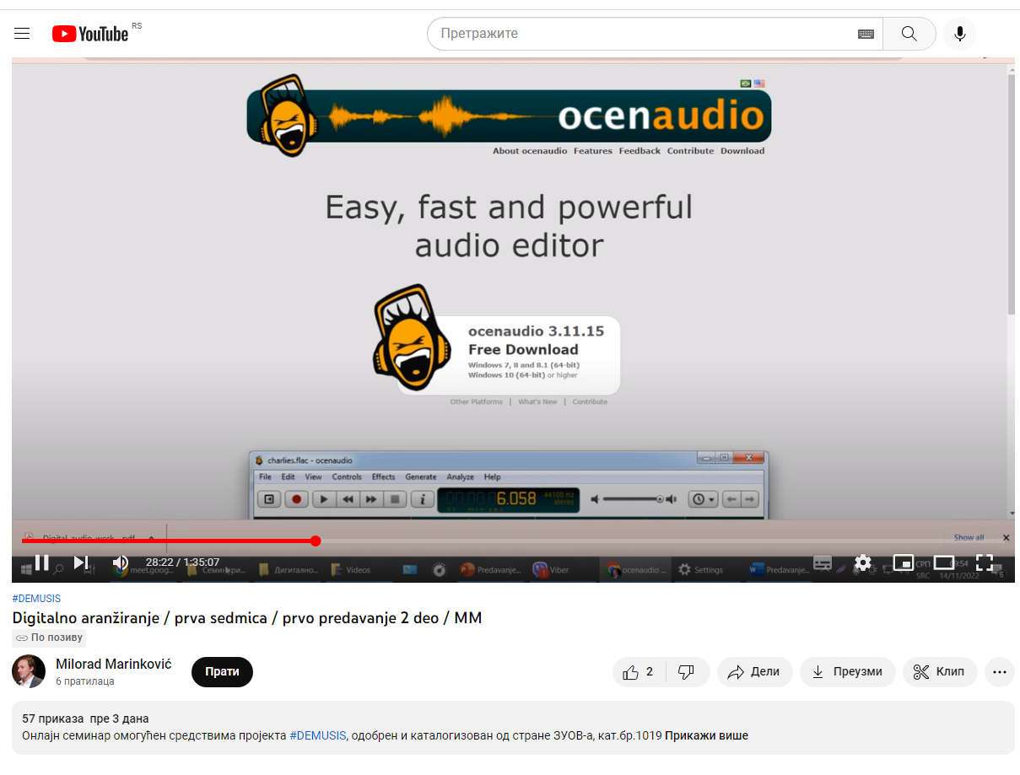This screenshot has height=775, width=1020.
Task: Select the US flag language icon
Action: (759, 83)
